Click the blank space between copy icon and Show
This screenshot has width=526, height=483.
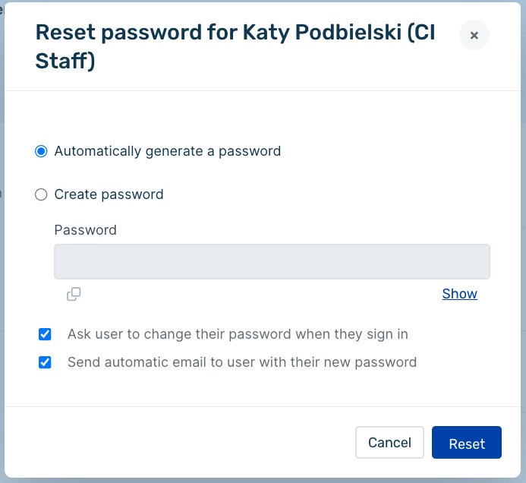[x=262, y=294]
